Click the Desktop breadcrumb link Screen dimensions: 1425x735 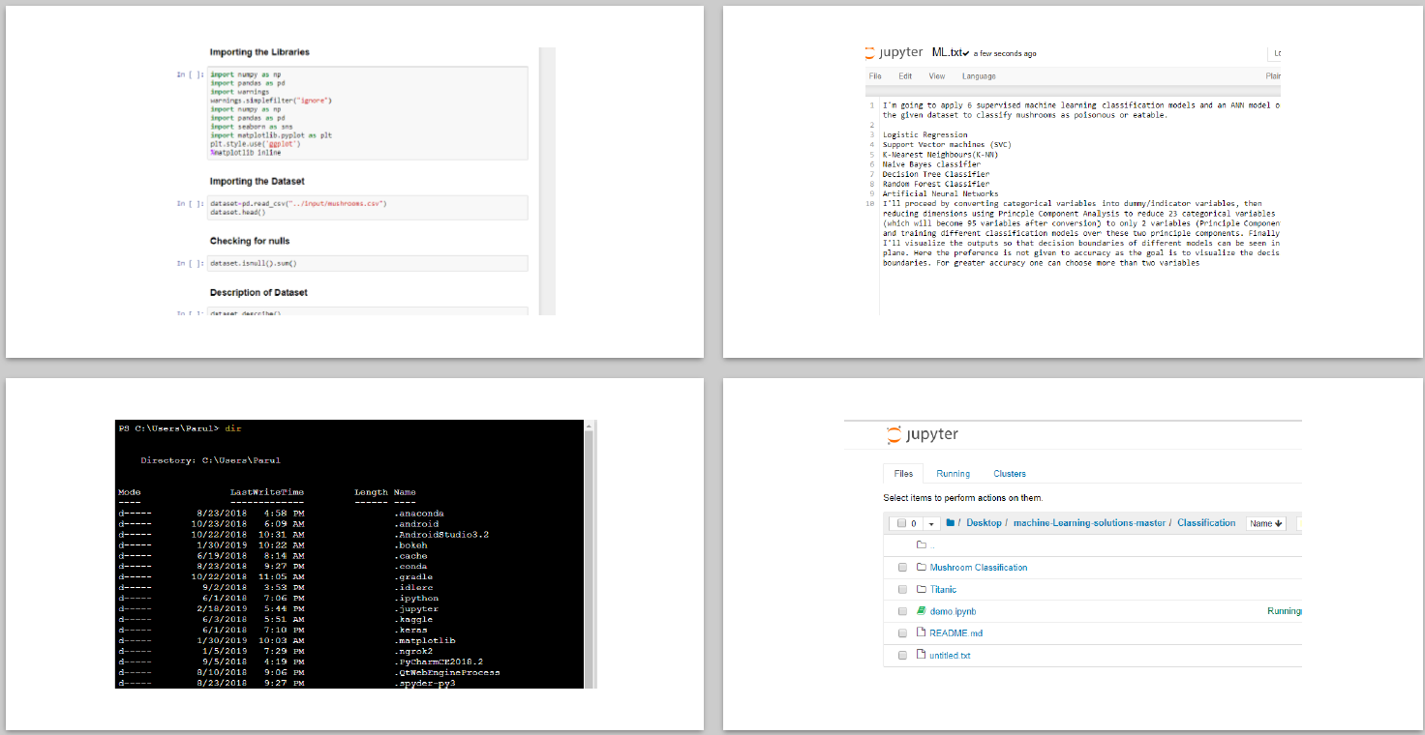coord(984,523)
